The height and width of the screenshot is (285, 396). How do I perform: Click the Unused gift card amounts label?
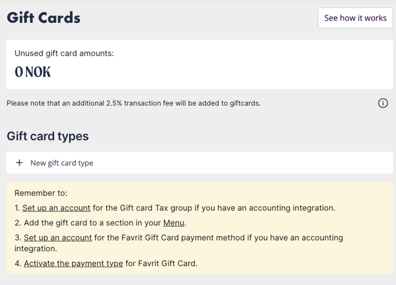point(64,53)
